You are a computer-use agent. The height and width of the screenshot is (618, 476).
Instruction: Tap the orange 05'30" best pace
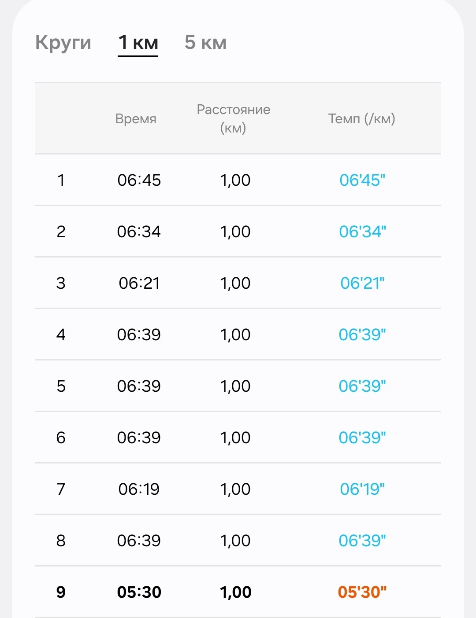click(362, 592)
